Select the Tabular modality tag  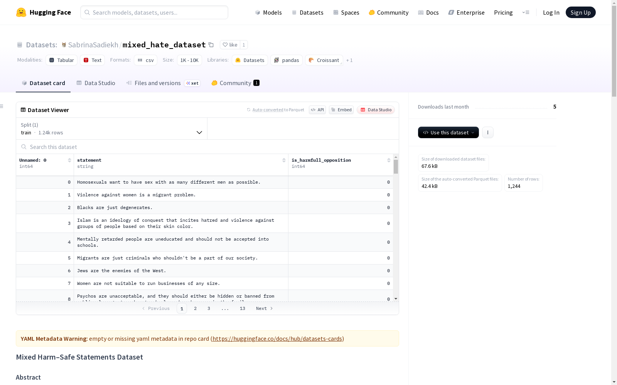click(x=62, y=60)
